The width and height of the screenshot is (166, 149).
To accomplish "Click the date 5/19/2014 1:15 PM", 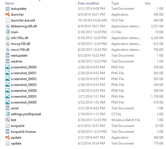I will (91, 114).
